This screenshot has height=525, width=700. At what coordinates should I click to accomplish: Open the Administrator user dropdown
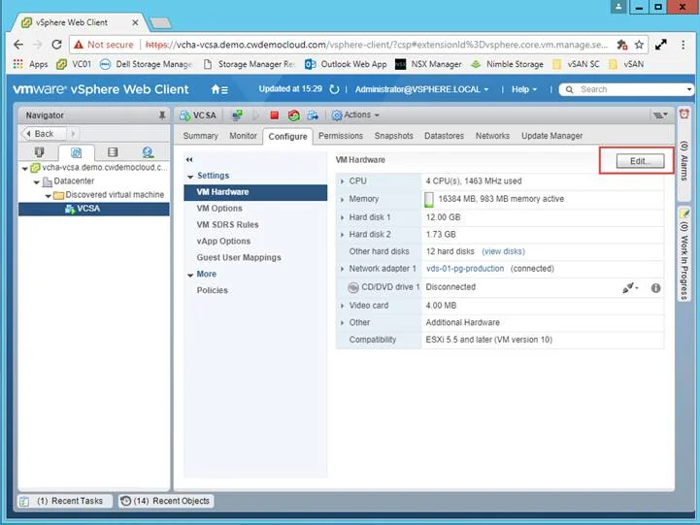click(421, 89)
